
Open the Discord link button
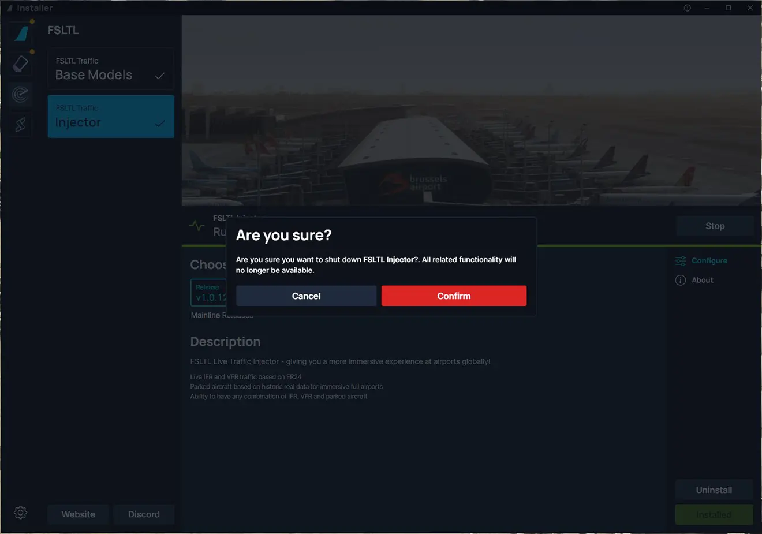click(x=144, y=514)
